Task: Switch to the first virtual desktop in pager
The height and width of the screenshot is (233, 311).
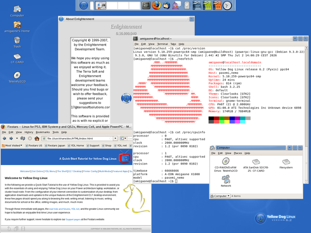Action: (101, 5)
